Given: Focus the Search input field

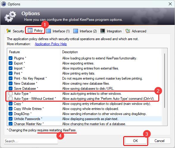Looking at the screenshot, I should (31, 141).
